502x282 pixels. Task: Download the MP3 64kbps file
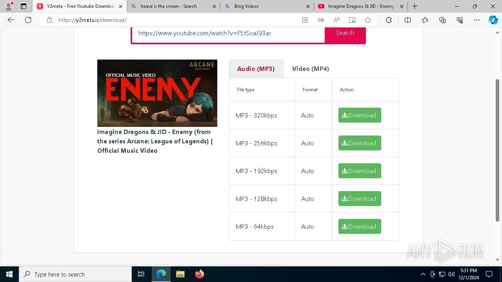coord(360,226)
